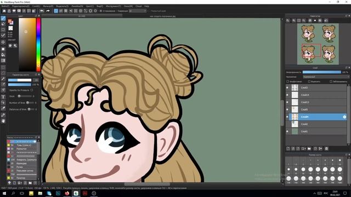Select the Lasso tool
This screenshot has width=351, height=197.
coord(3,73)
